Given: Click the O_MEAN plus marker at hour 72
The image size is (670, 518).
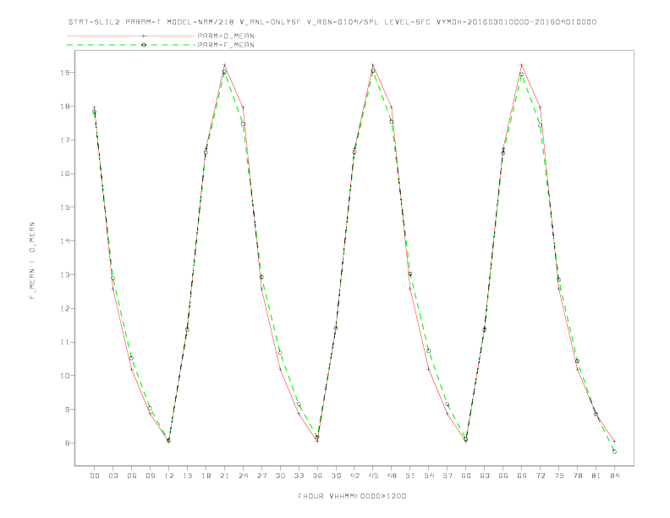Looking at the screenshot, I should (x=540, y=107).
